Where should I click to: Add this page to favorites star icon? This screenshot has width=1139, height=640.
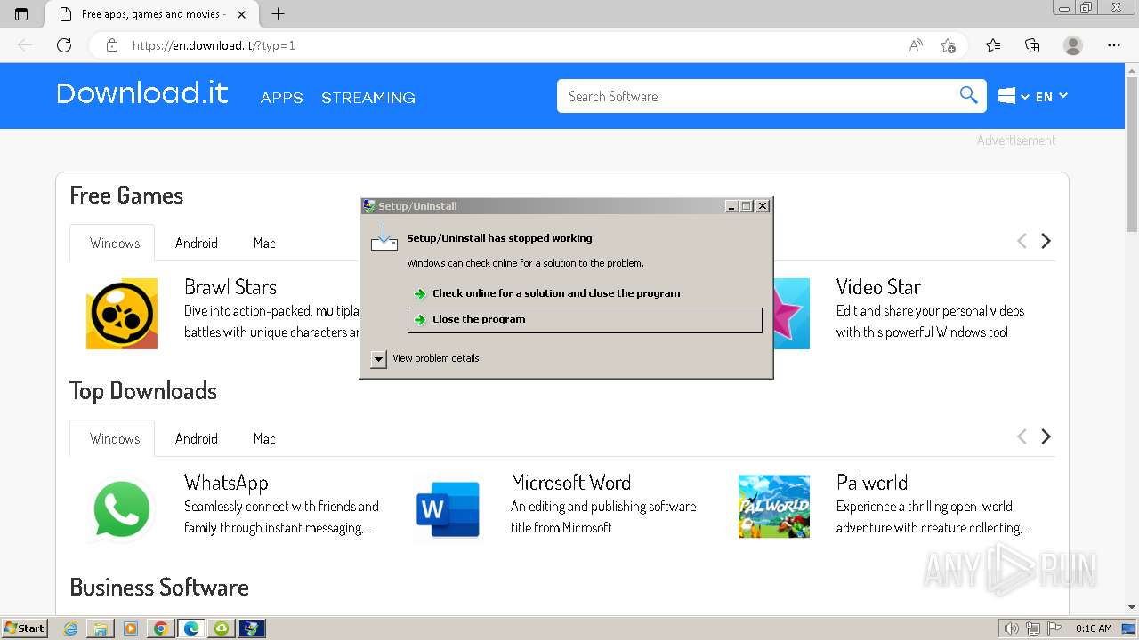coord(948,45)
